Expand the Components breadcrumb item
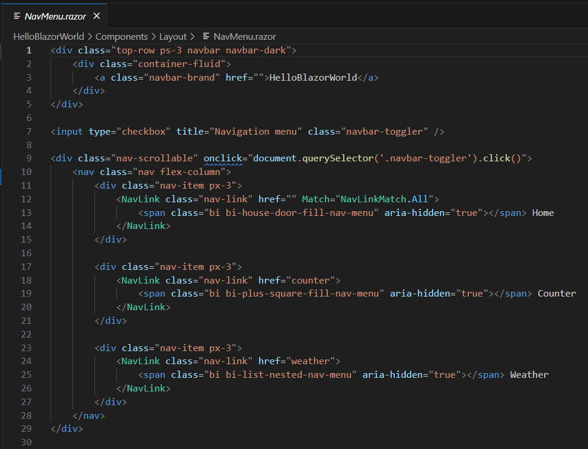This screenshot has width=588, height=449. (x=122, y=36)
